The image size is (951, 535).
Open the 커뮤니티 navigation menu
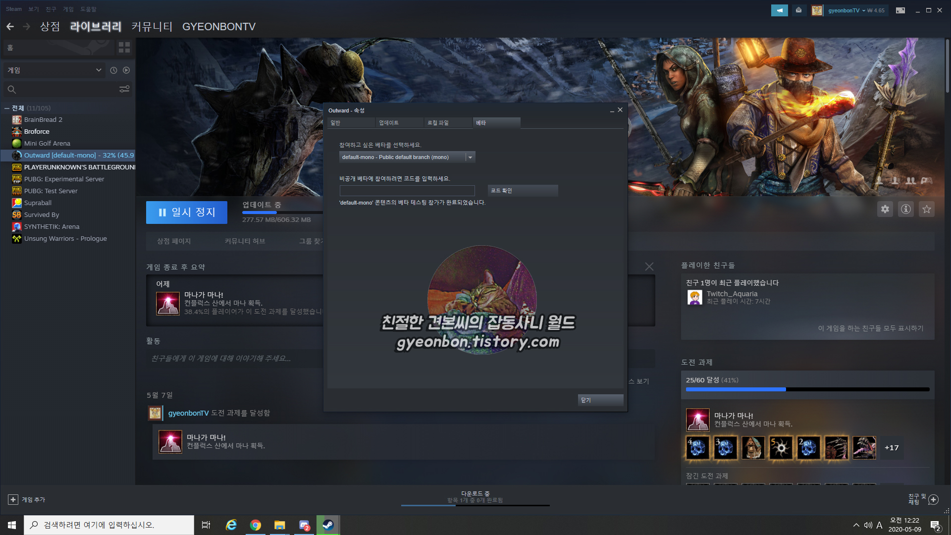[152, 27]
